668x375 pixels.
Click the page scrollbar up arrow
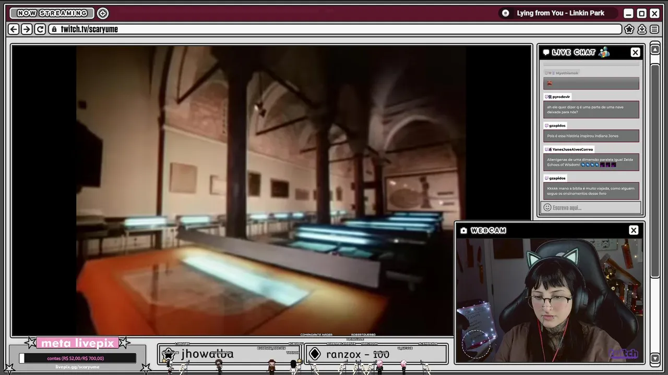(655, 49)
